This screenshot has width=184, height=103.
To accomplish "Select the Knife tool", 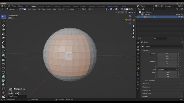I will coord(3,72).
